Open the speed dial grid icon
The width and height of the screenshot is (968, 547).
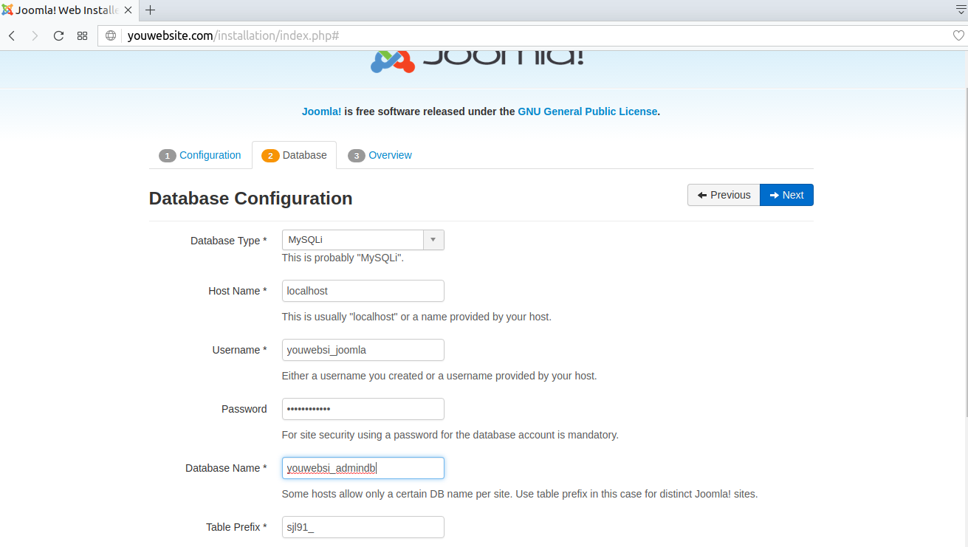point(82,35)
